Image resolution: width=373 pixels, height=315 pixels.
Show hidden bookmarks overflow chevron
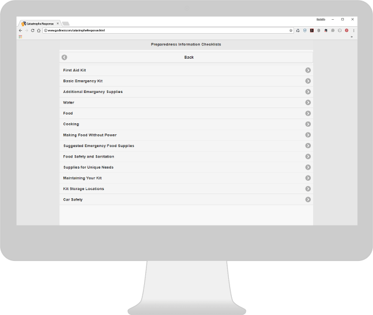click(352, 37)
